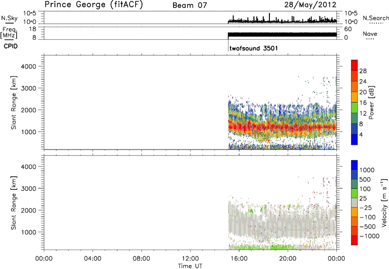Click the N.Search legend label
389x269 pixels.
(372, 18)
